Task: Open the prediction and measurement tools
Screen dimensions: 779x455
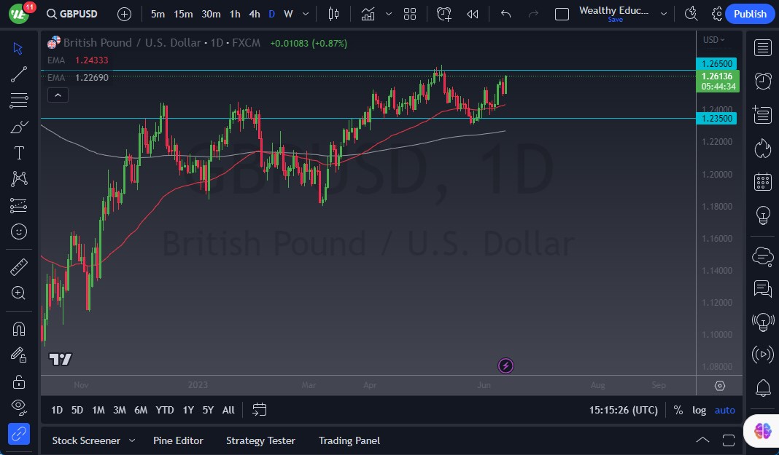Action: click(18, 205)
